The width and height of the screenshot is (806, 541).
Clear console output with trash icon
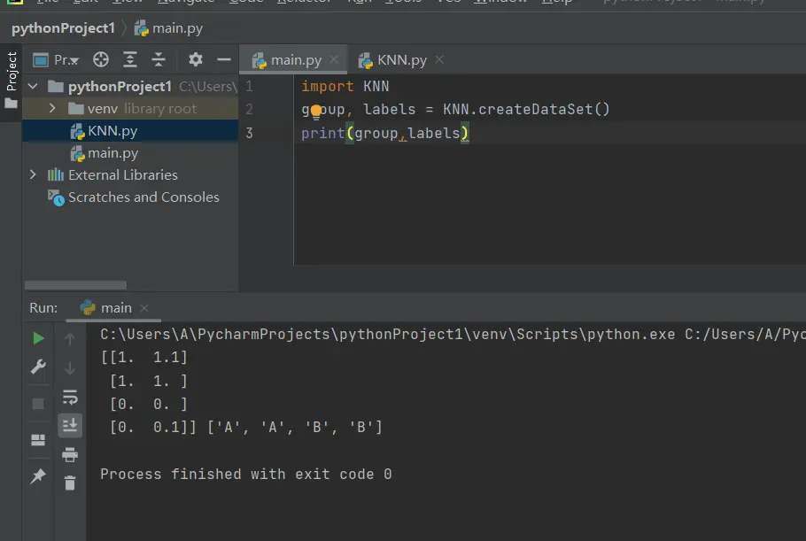[70, 483]
